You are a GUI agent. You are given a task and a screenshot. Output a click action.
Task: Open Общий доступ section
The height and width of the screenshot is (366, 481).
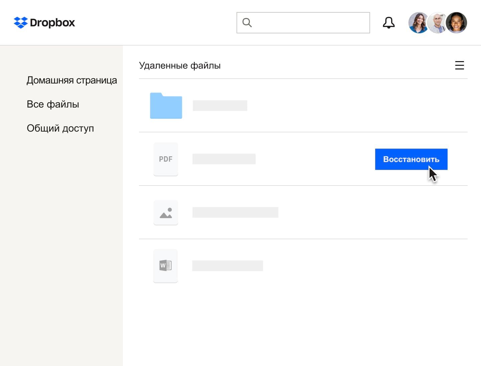pos(60,128)
